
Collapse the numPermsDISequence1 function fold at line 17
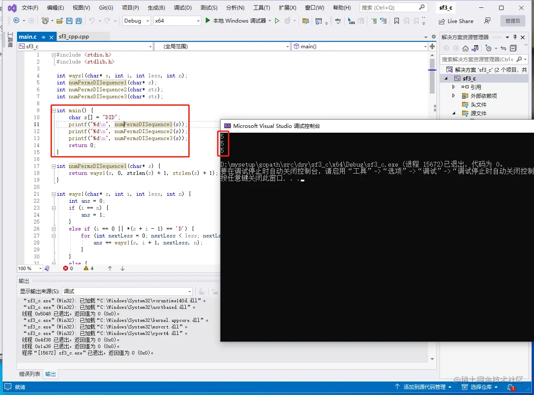click(53, 166)
